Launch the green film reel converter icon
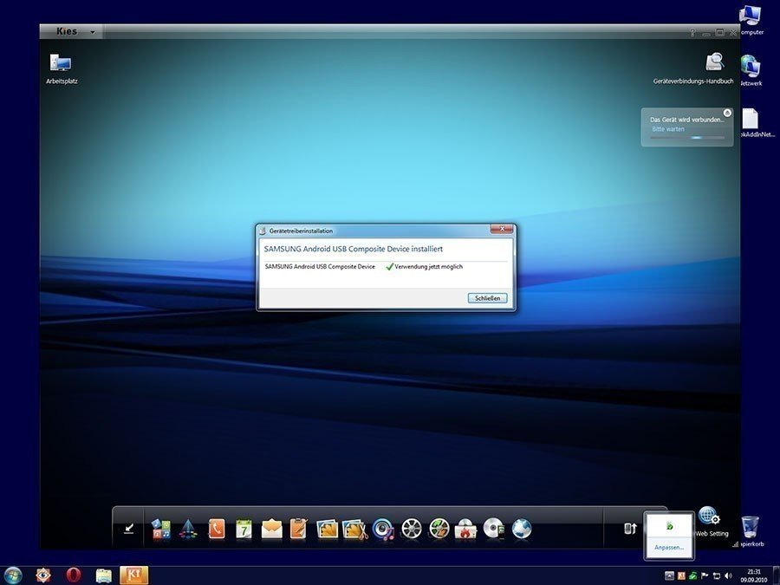Image resolution: width=780 pixels, height=585 pixels. click(439, 529)
